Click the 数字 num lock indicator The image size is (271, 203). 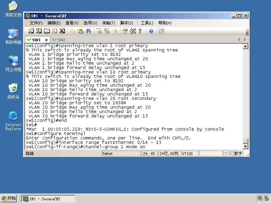click(x=238, y=154)
